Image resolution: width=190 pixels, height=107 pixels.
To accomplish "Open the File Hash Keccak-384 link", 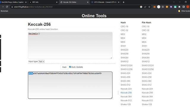I will point(147,97).
